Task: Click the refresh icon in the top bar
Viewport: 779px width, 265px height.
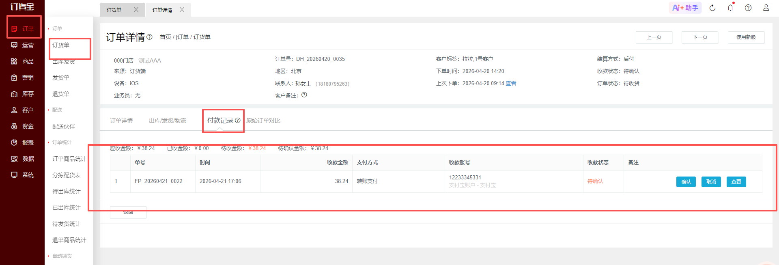Action: point(712,8)
